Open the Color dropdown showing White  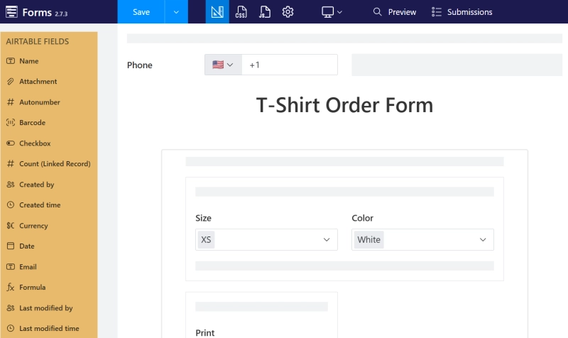[422, 239]
